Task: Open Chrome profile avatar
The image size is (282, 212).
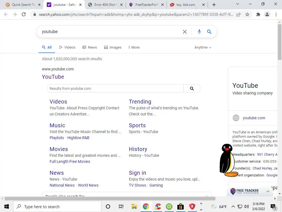Action: [267, 14]
